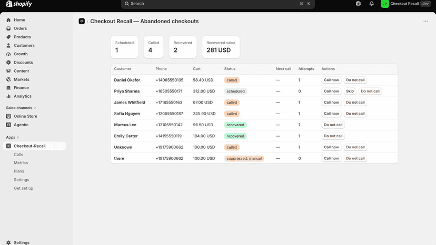The width and height of the screenshot is (436, 245).
Task: Click Do not call for Marcus Lee
Action: coord(333,125)
